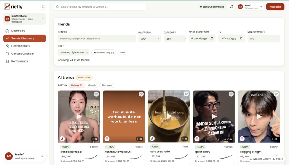Go to Performance
Image resolution: width=289 pixels, height=165 pixels.
pos(24,61)
